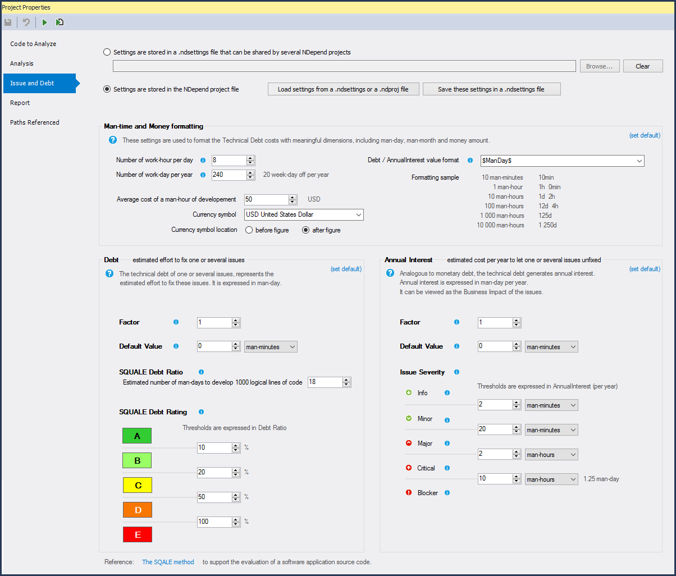676x576 pixels.
Task: Choose currency symbol location before figure
Action: [249, 230]
